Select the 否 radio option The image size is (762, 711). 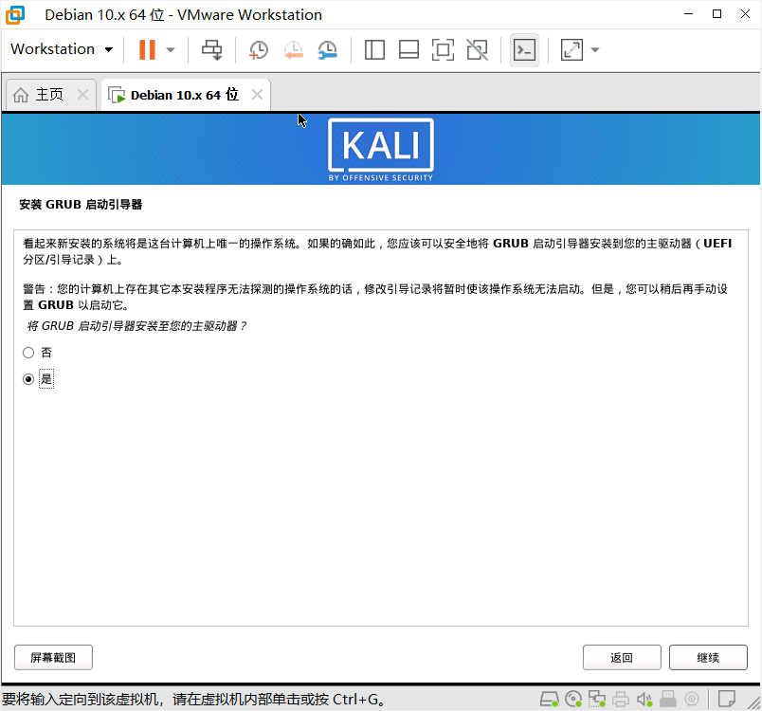[28, 353]
